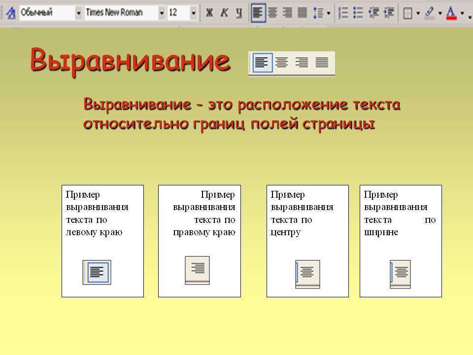This screenshot has height=355, width=473.
Task: Click the icon in the правому краю example box
Action: pyautogui.click(x=197, y=270)
